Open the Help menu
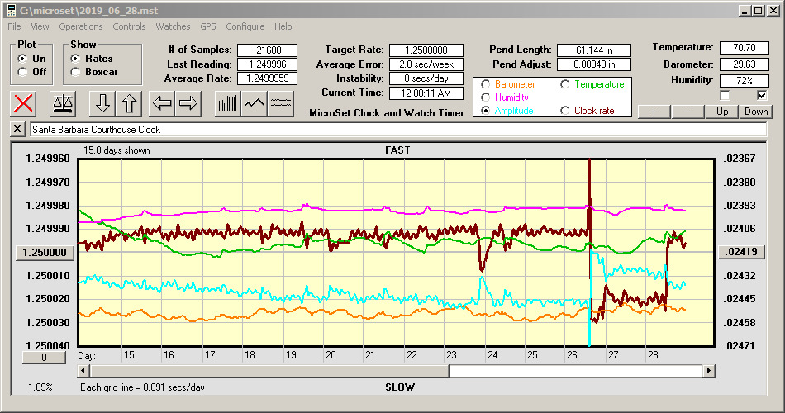This screenshot has height=413, width=785. click(283, 26)
